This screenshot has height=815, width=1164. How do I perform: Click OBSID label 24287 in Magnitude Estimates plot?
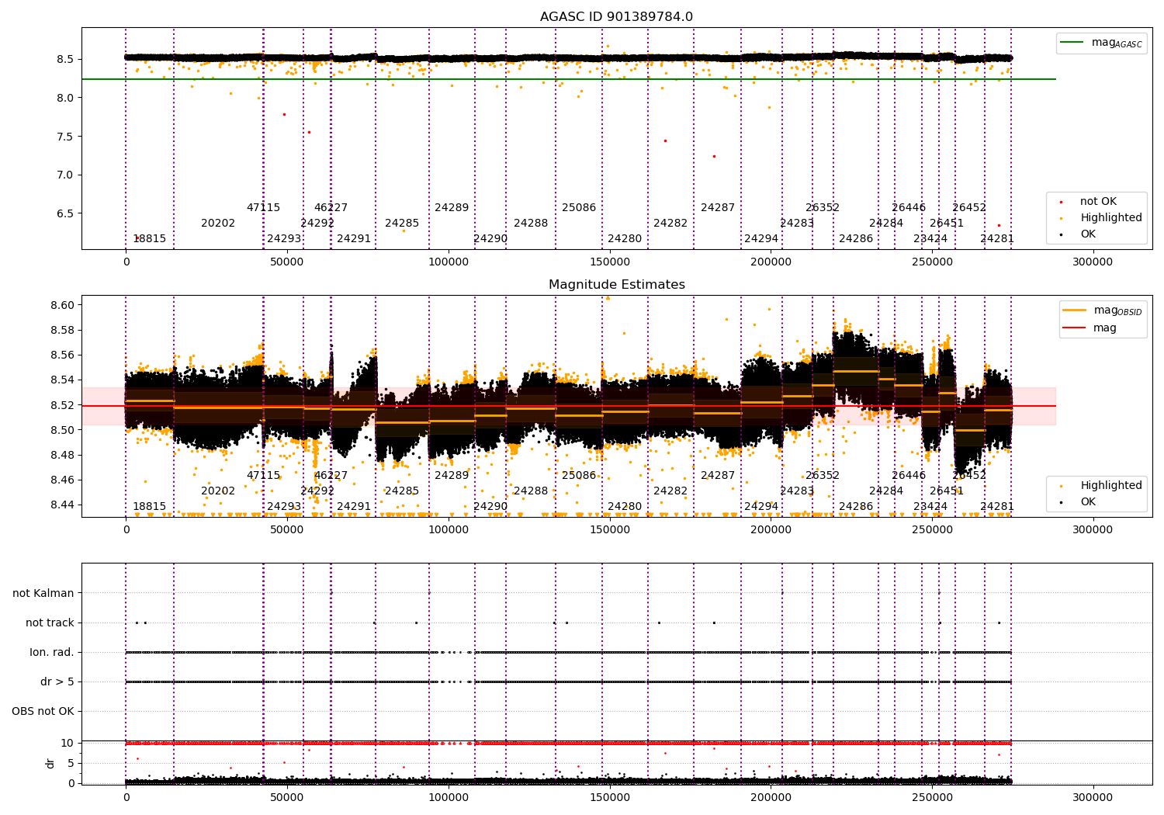(718, 475)
